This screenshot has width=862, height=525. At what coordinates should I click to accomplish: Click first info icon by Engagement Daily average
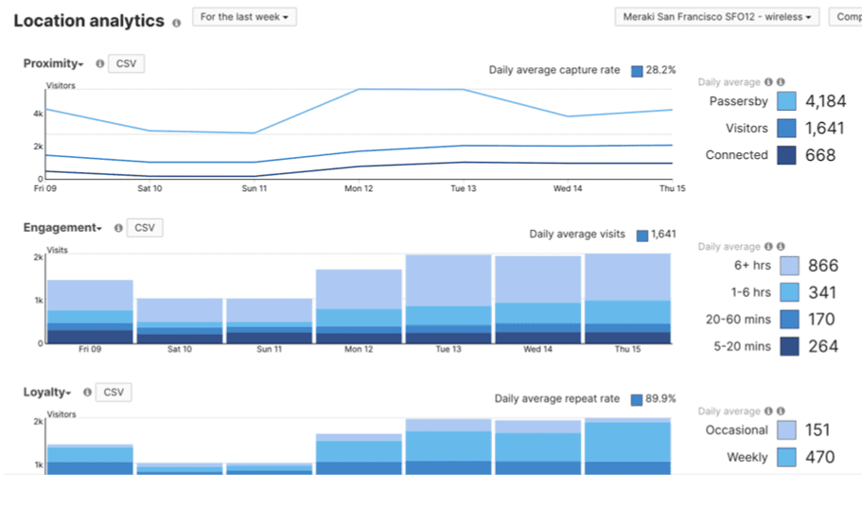(768, 247)
